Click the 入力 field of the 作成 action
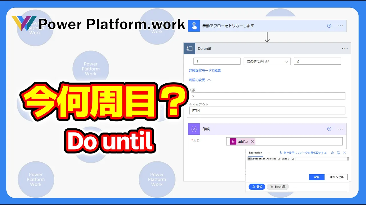366x205 pixels. point(284,142)
